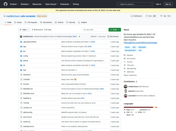This screenshot has height=131, width=176.
Task: Click the commit history clock icon
Action: 108,37
